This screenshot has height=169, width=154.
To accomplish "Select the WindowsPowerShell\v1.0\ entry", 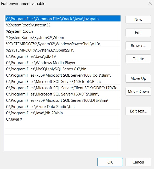I will (63, 44).
